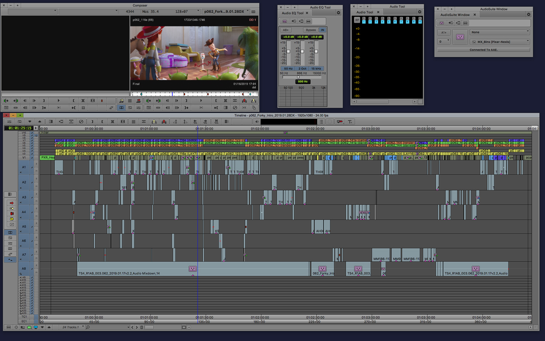Play the record monitor in Composer
The width and height of the screenshot is (545, 341).
[201, 101]
